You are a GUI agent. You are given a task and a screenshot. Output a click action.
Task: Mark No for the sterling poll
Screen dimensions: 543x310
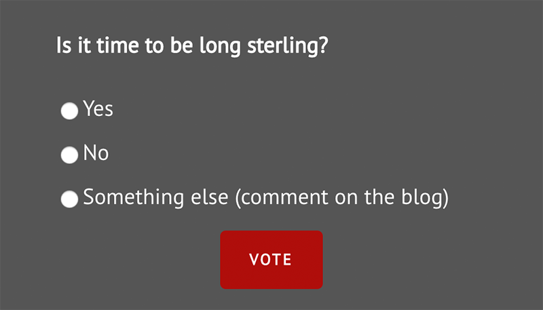[x=69, y=155]
